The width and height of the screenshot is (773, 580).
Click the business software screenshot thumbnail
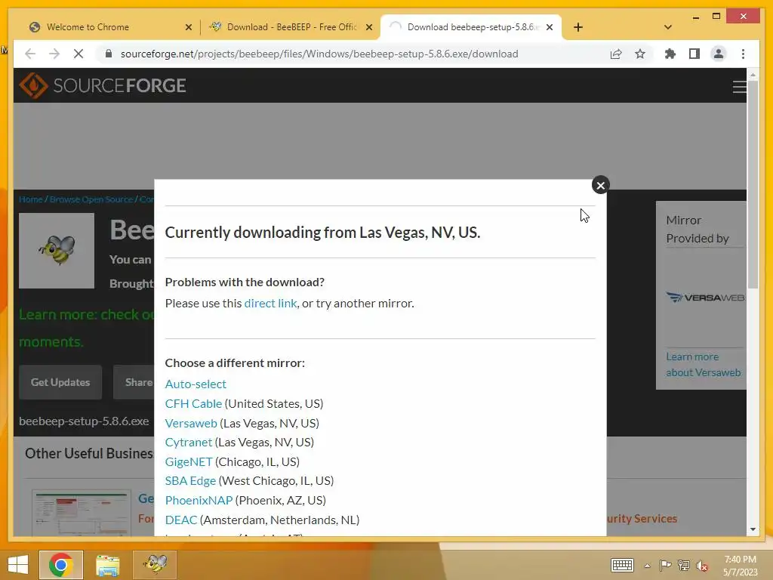82,513
